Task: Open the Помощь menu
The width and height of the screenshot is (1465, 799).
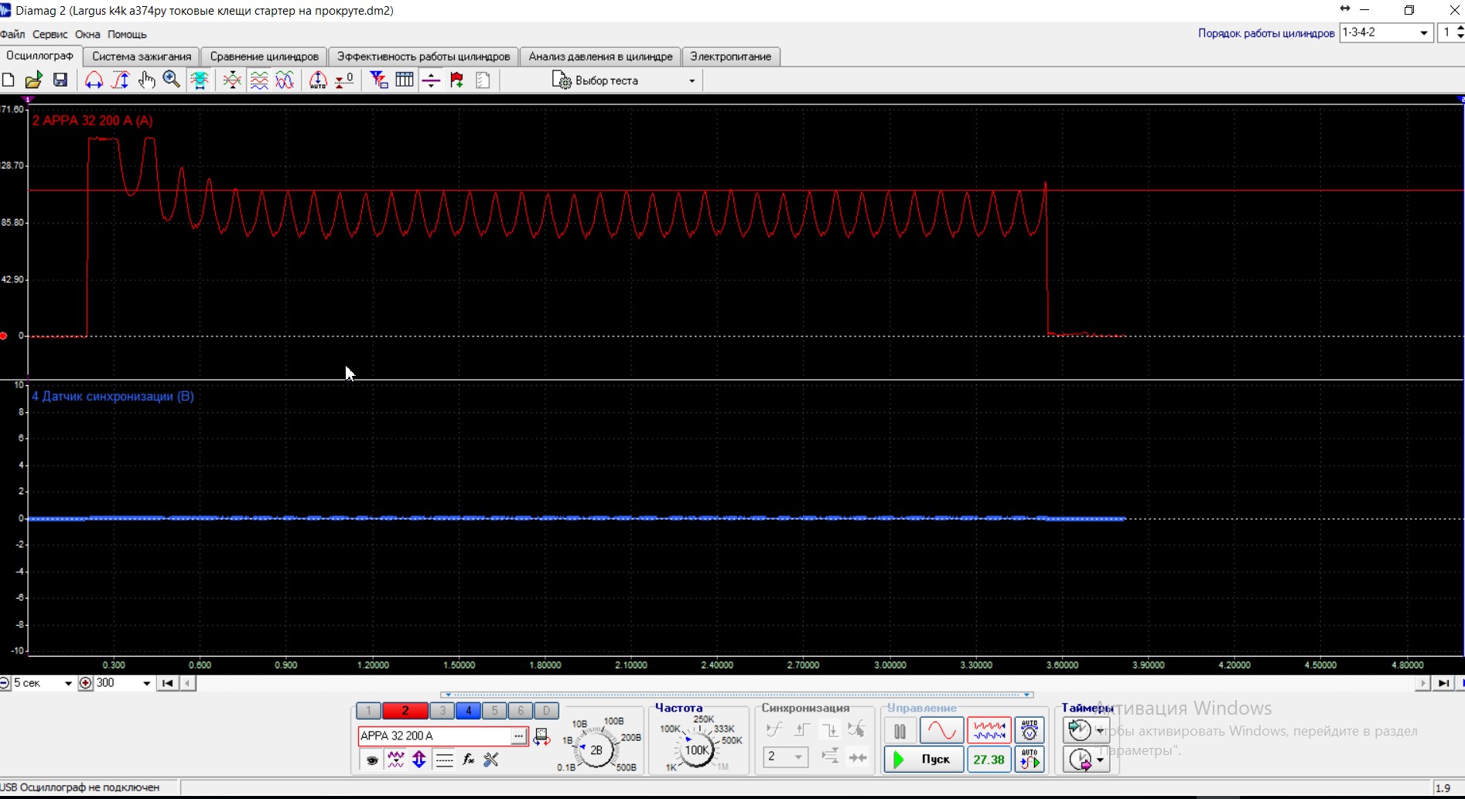Action: pos(127,34)
